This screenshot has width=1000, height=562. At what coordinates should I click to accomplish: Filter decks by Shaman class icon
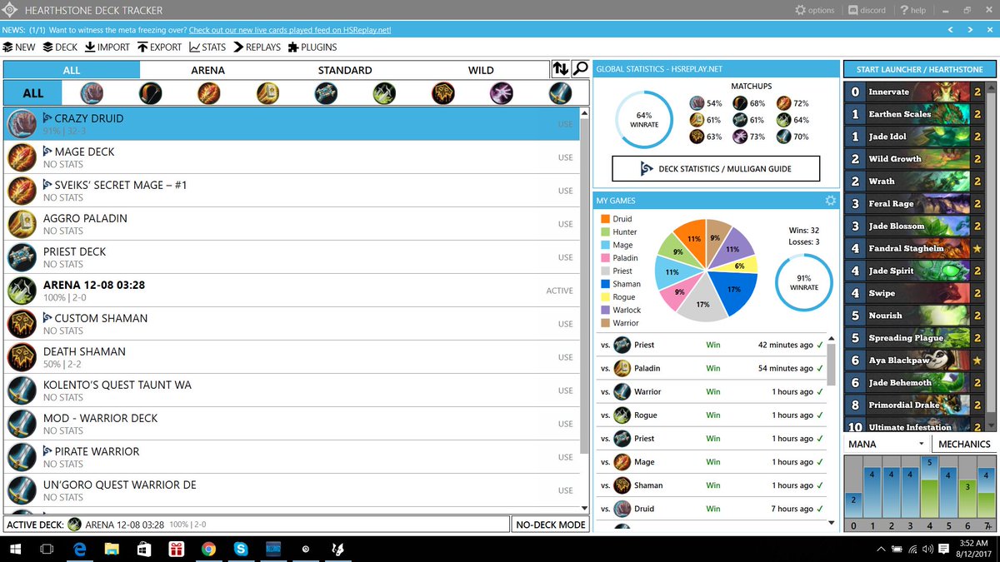tap(443, 92)
